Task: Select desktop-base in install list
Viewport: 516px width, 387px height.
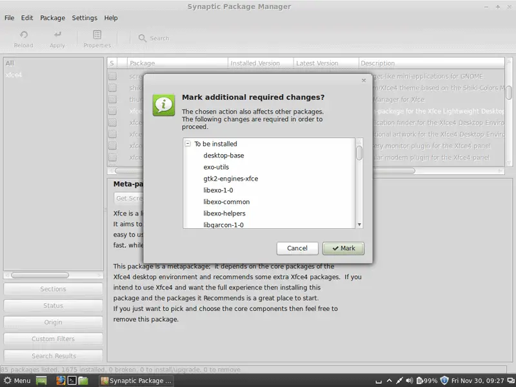Action: click(x=224, y=155)
